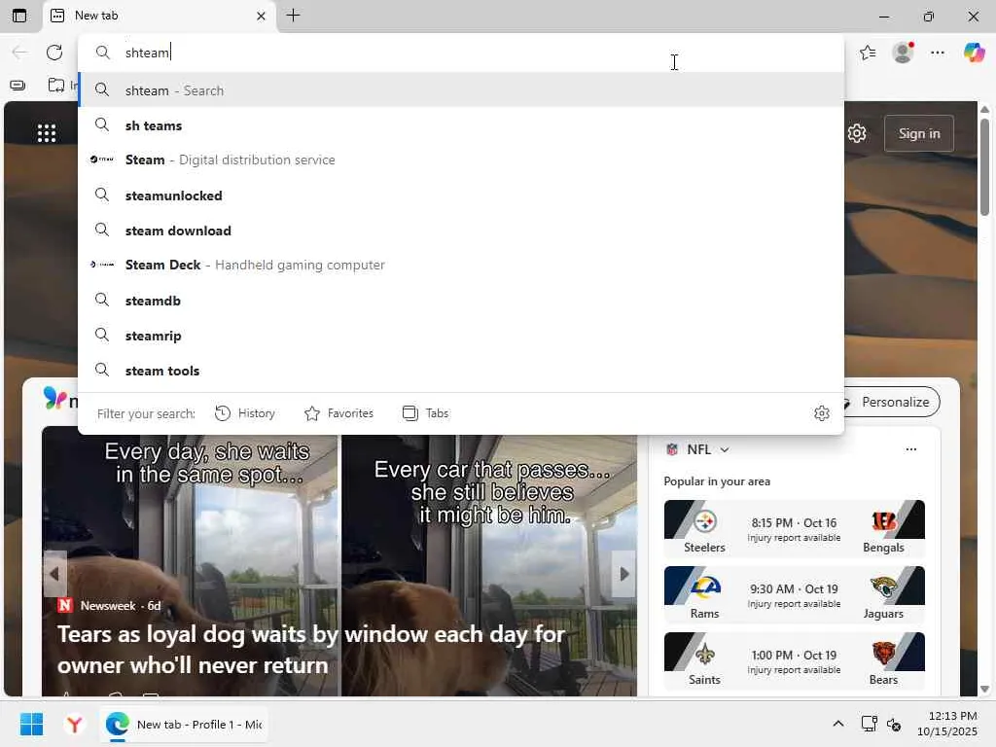Open the taskbar clock and date

pos(947,724)
